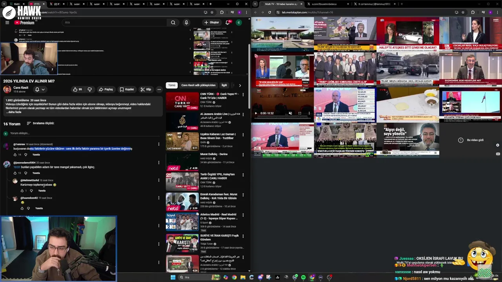Open Windows Start menu

(173, 277)
